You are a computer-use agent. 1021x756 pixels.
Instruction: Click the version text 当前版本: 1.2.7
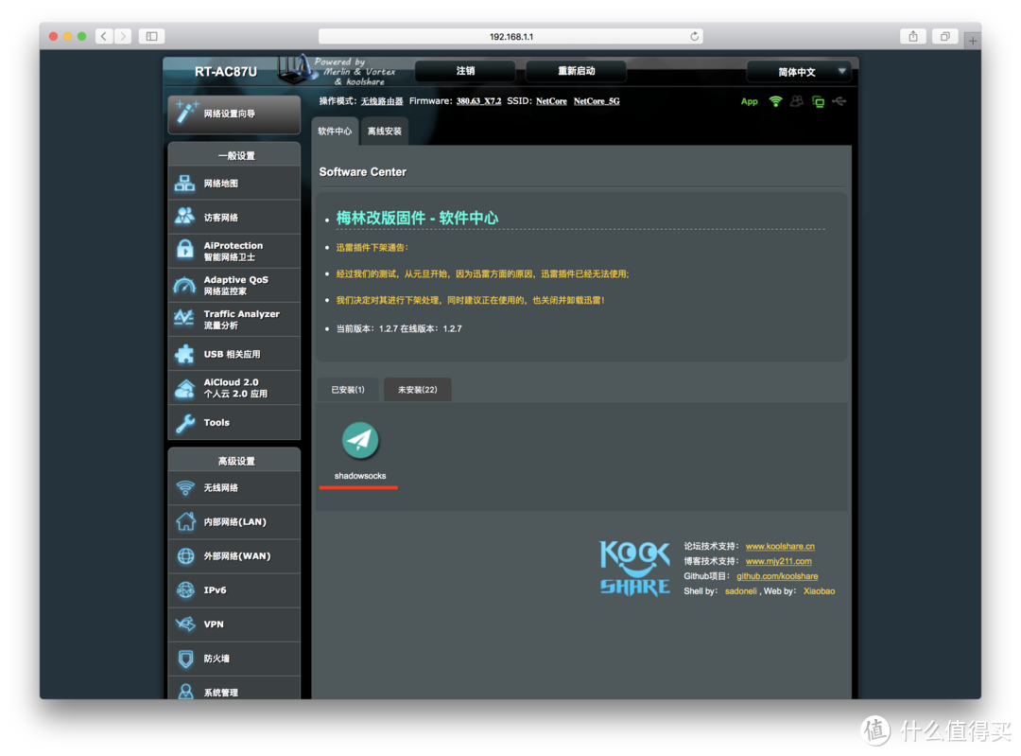(x=367, y=328)
